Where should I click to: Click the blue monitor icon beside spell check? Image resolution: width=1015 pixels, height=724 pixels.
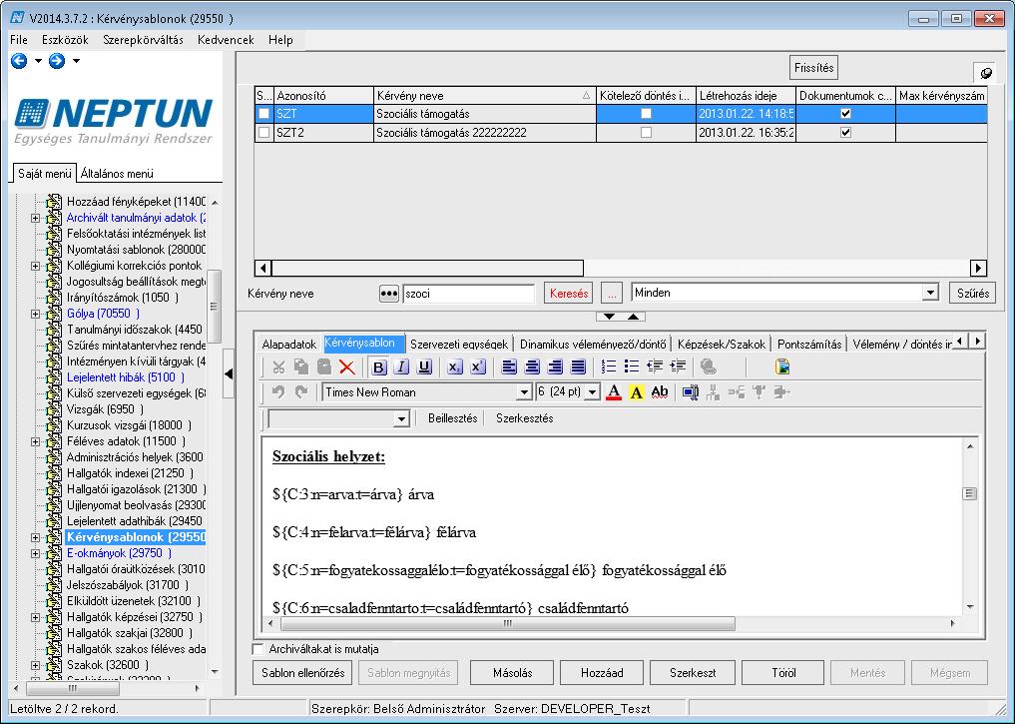pyautogui.click(x=690, y=391)
